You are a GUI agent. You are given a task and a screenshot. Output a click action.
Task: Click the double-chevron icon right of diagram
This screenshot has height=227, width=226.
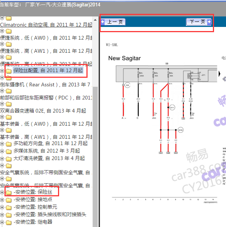coord(224,79)
